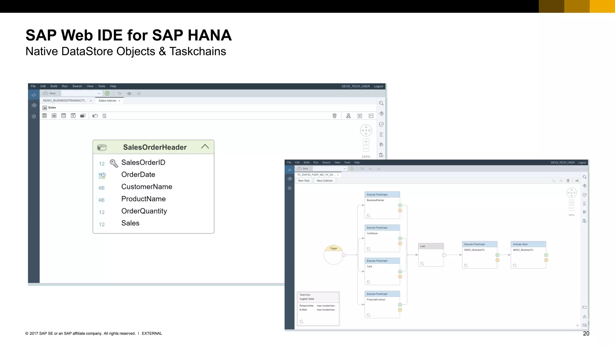Click the expand-all plus box icon in the Sales editor
615x346 pixels.
click(x=360, y=116)
